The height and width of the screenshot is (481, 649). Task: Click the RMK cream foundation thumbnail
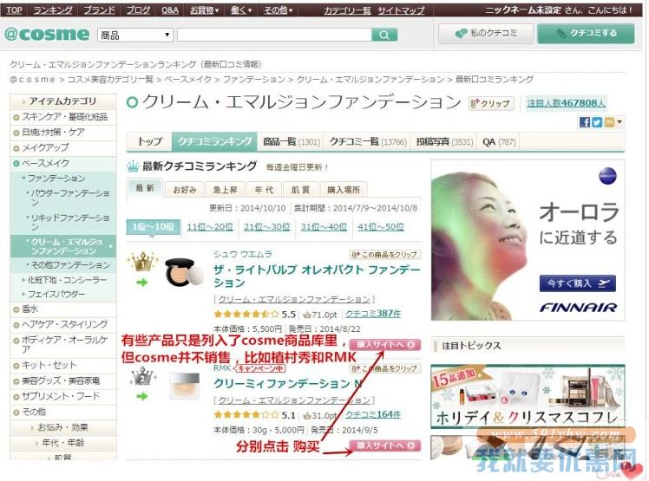(x=185, y=386)
